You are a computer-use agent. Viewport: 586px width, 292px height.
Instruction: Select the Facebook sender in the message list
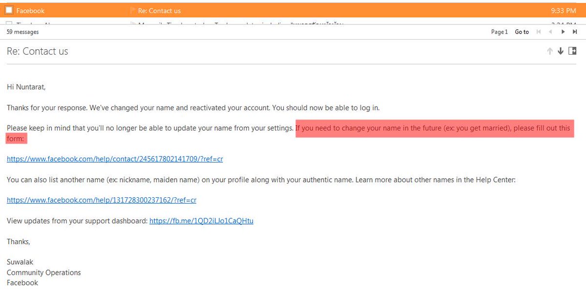(30, 10)
